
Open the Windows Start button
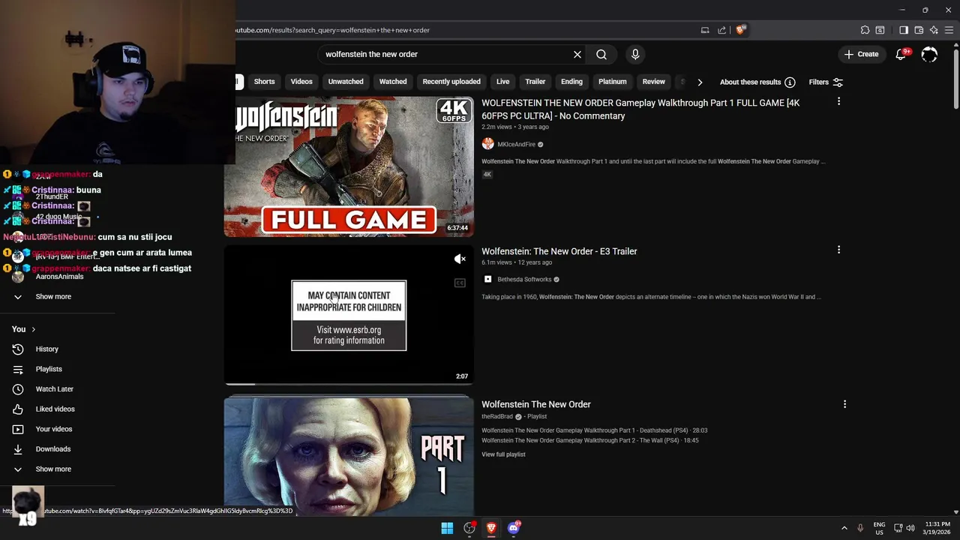(x=447, y=528)
